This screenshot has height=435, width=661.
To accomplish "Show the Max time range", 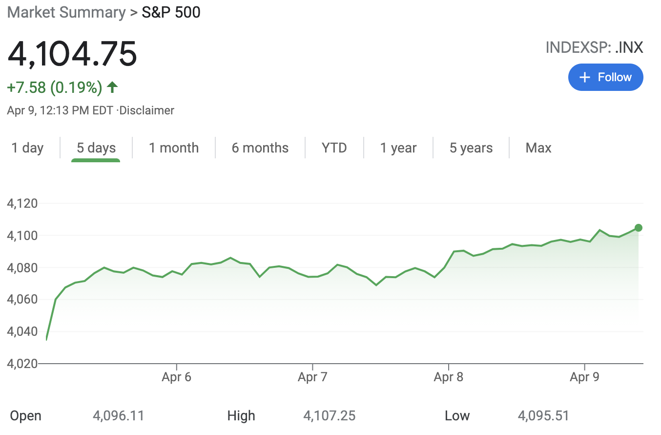I will point(538,148).
